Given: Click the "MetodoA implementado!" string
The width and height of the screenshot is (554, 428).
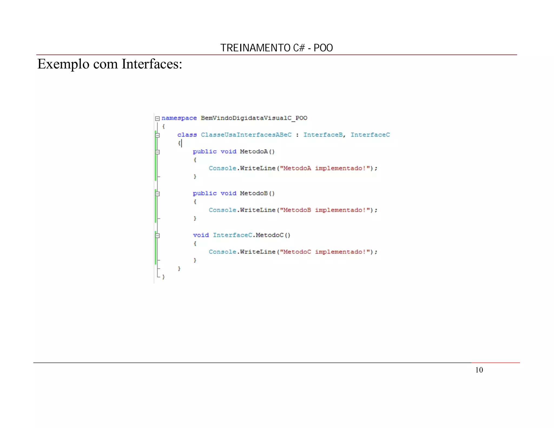Looking at the screenshot, I should 325,168.
